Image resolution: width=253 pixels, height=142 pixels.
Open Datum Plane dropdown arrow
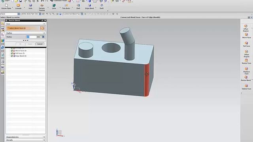[x=13, y=7]
